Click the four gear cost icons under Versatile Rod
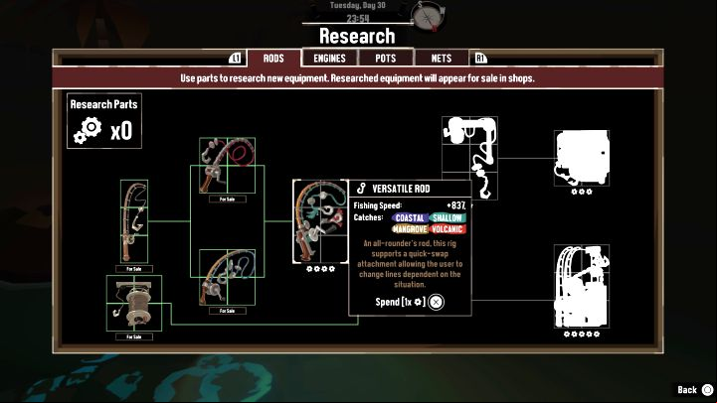The image size is (717, 403). point(320,269)
